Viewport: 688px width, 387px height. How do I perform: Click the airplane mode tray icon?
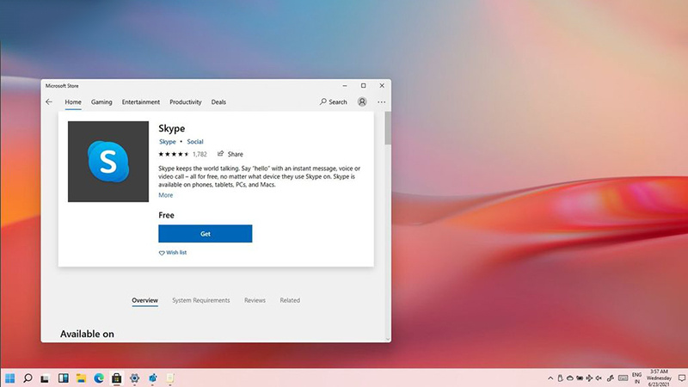click(589, 378)
